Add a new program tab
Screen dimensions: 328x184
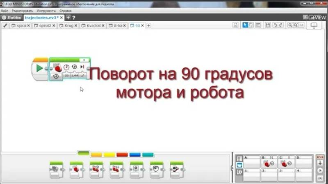(148, 25)
